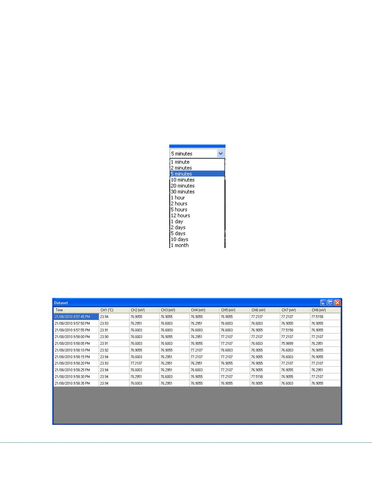372x482 pixels.
Task: Select the '21/08/2010 9:58:05 PM' row
Action: pos(197,344)
